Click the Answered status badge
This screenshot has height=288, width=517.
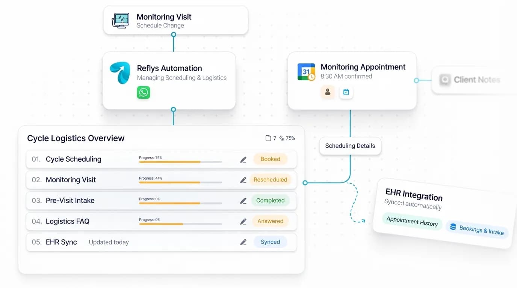pyautogui.click(x=271, y=221)
